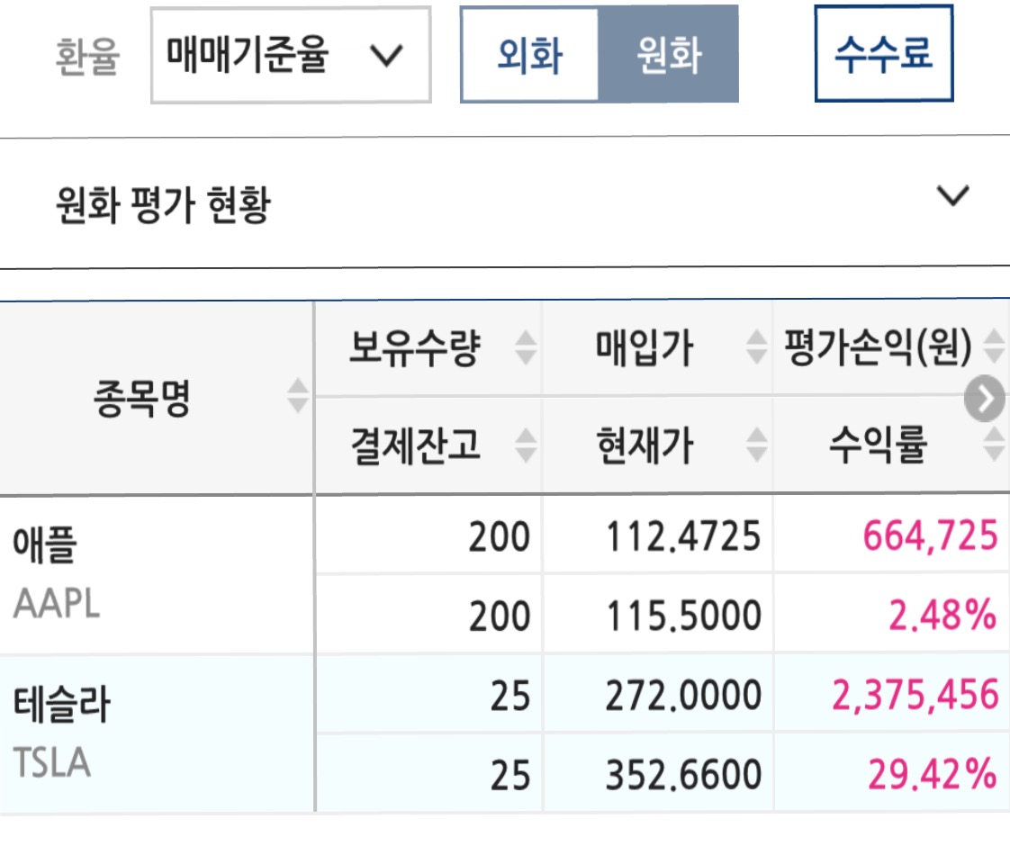This screenshot has width=1010, height=864.
Task: Sort table by 보유수량 column
Action: [526, 347]
